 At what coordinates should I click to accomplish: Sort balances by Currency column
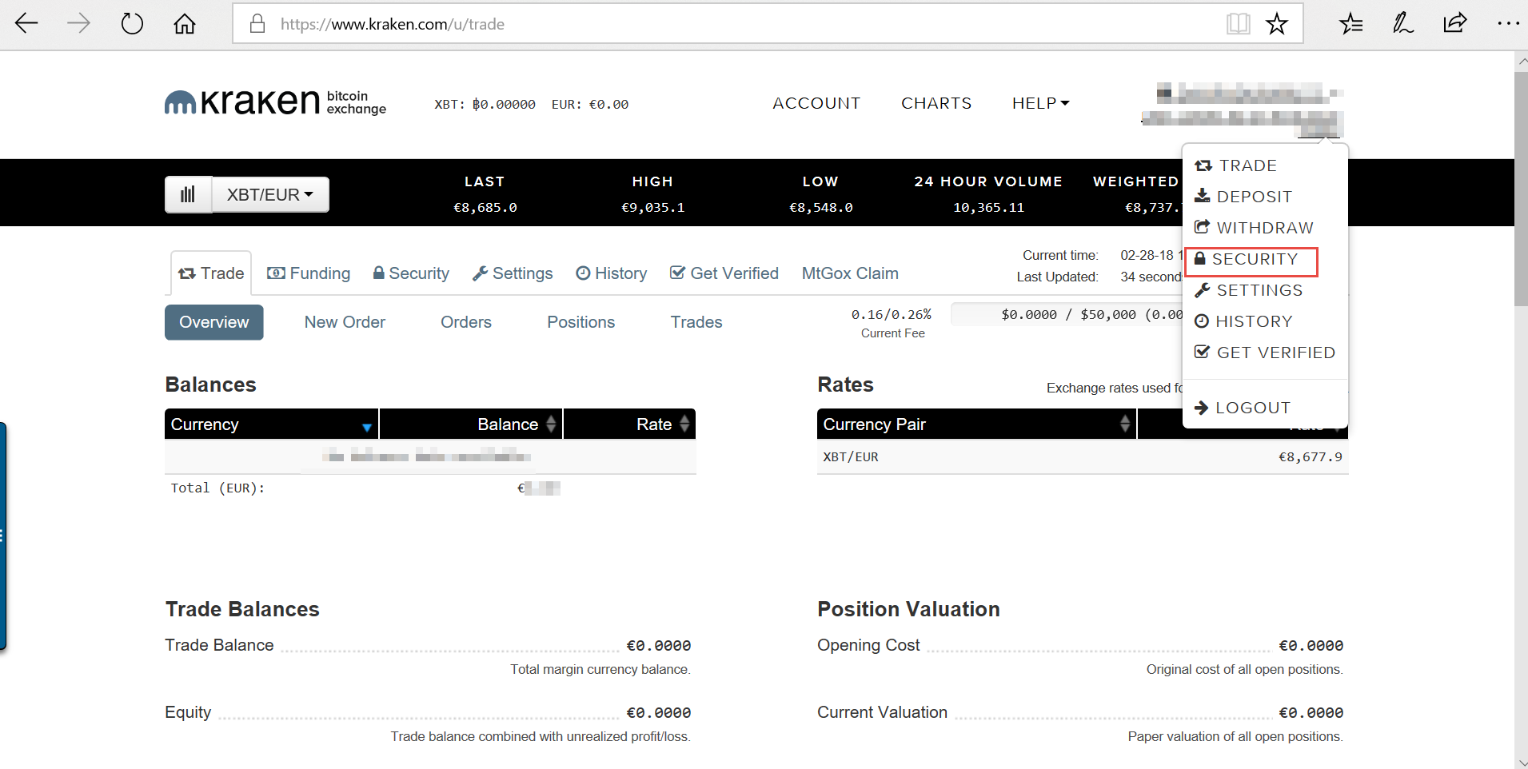point(271,424)
